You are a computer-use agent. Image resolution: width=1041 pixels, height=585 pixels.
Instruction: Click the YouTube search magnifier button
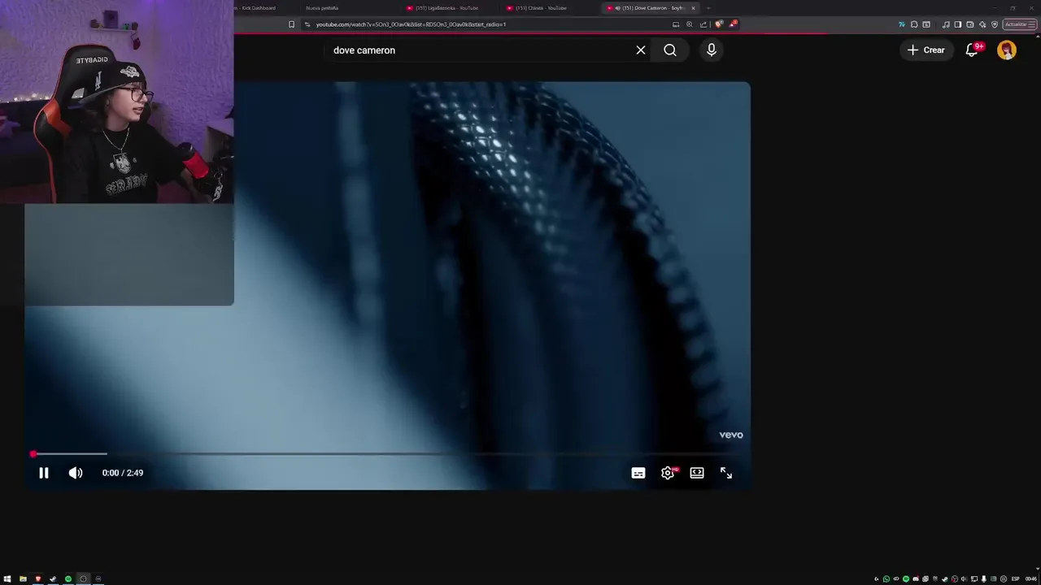[670, 50]
